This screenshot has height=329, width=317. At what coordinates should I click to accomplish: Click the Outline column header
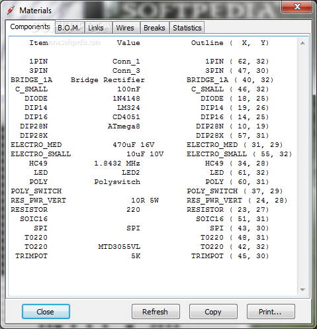(207, 43)
